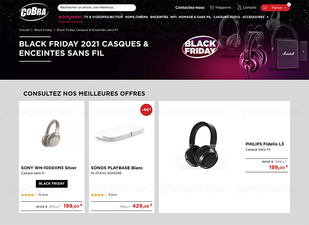
Task: Go to Accueil breadcrumb link
Action: click(24, 30)
